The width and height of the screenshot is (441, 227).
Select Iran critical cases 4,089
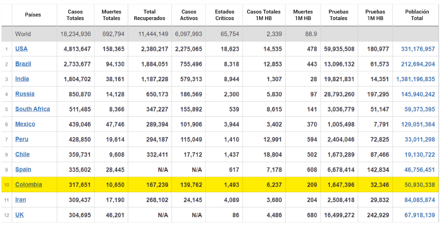[x=231, y=200]
